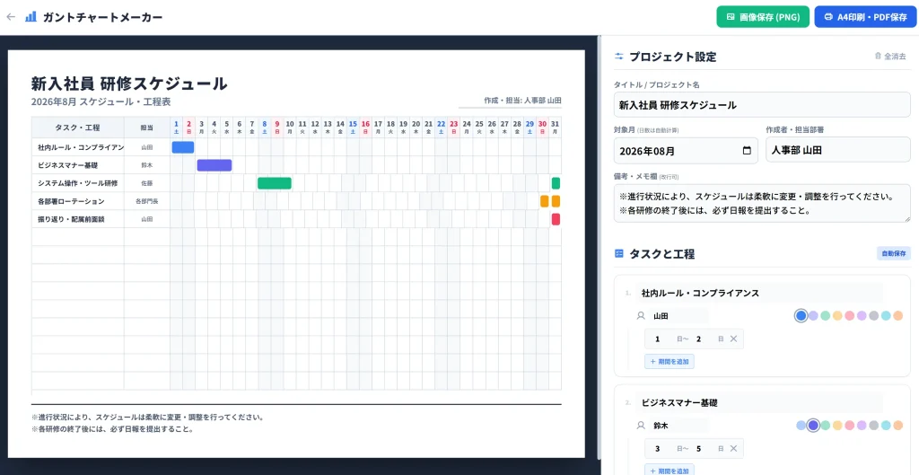Click the person icon beside 鈴木 assignee field
The height and width of the screenshot is (475, 919).
point(641,426)
